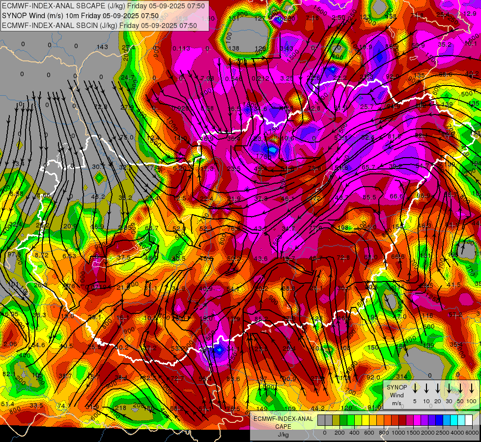Click the 2500 tick on CAPE scale

(x=442, y=433)
